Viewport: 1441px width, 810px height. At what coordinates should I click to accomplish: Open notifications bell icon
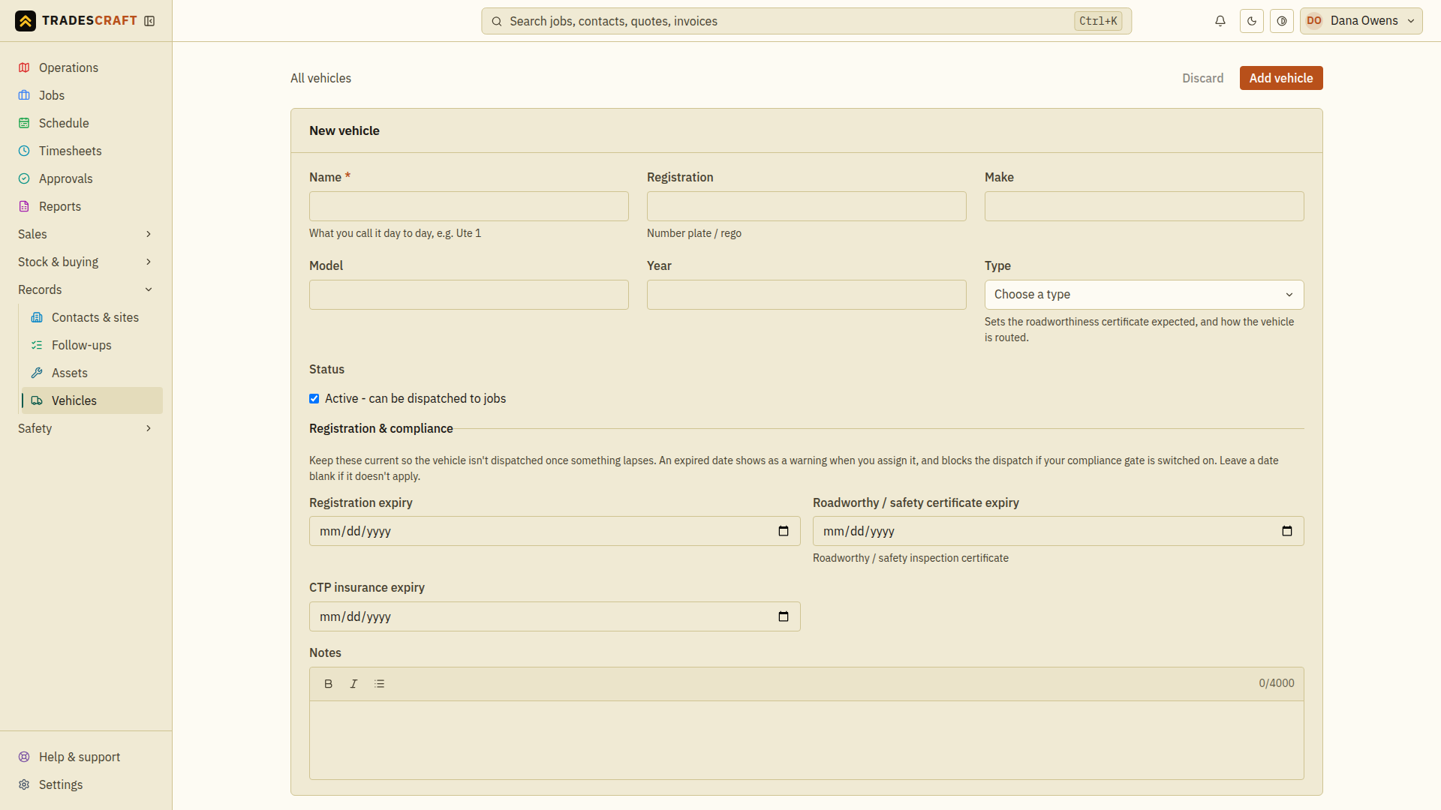pyautogui.click(x=1220, y=21)
